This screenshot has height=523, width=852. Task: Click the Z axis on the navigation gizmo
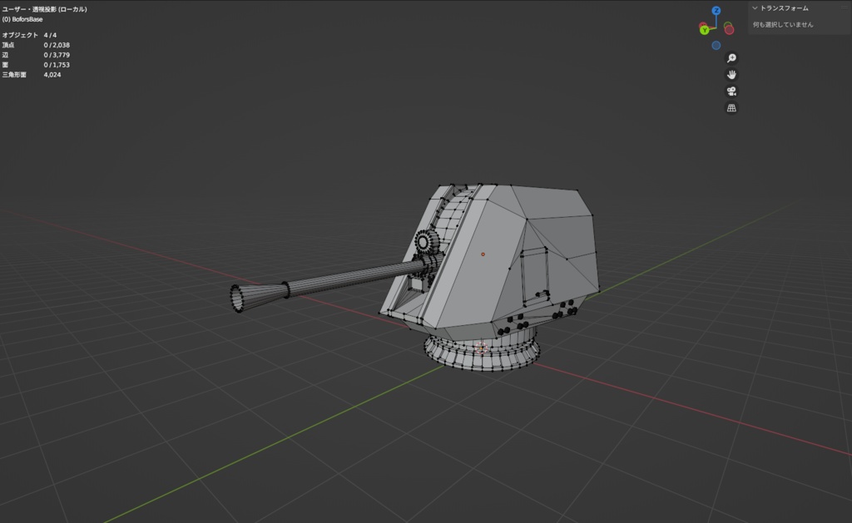pyautogui.click(x=716, y=9)
